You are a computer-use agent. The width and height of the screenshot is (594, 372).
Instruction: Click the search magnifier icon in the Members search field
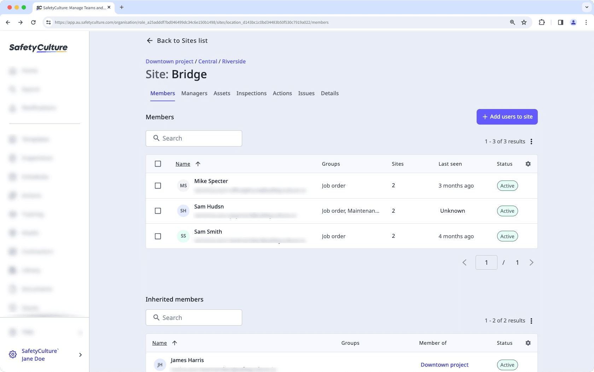coord(156,138)
